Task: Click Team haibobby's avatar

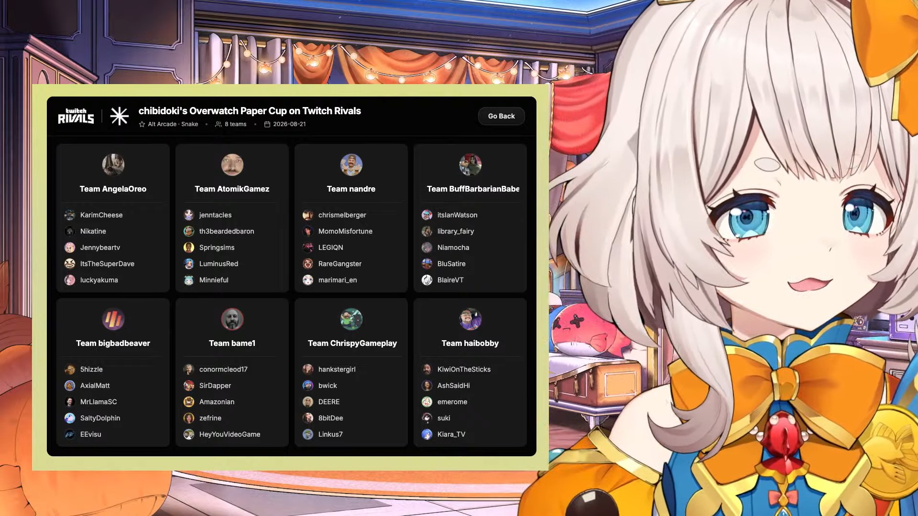Action: [x=470, y=319]
